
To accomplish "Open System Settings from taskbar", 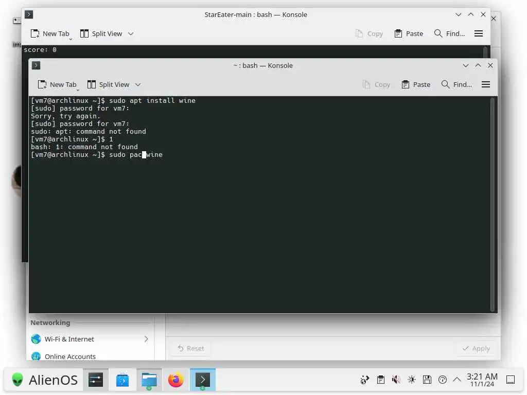I will 96,380.
